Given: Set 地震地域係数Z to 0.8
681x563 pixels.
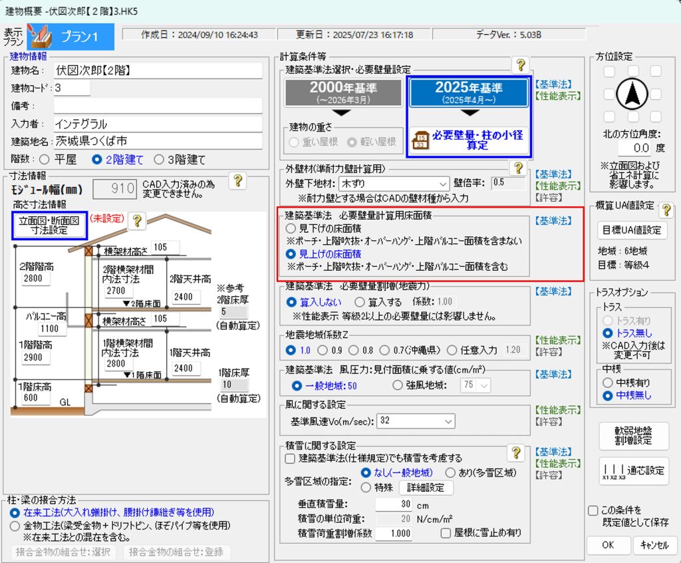Looking at the screenshot, I should [x=354, y=350].
